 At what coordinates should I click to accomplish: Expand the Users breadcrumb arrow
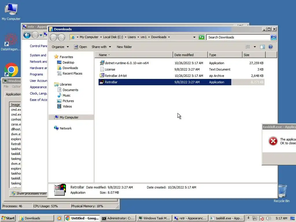(x=138, y=37)
